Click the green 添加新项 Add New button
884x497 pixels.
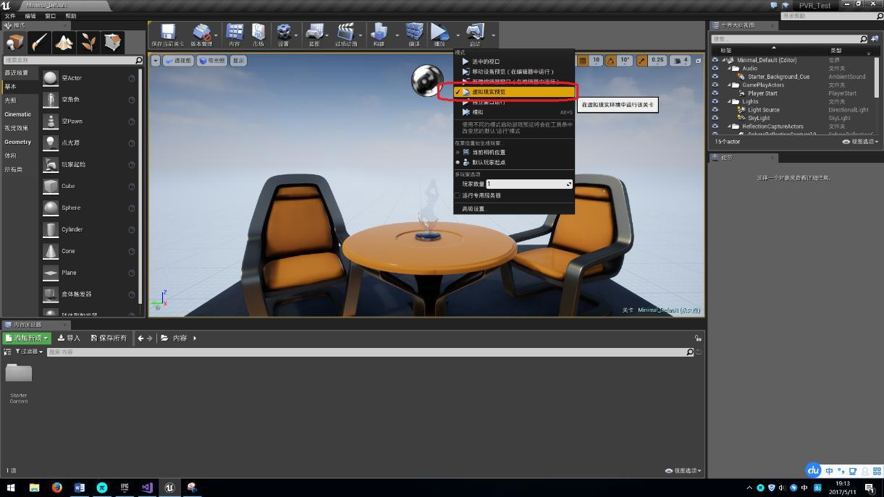(x=27, y=338)
